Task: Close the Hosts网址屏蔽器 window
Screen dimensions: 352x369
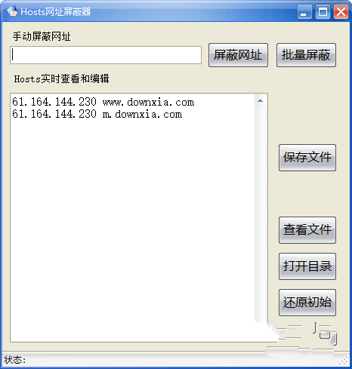Action: click(x=341, y=12)
